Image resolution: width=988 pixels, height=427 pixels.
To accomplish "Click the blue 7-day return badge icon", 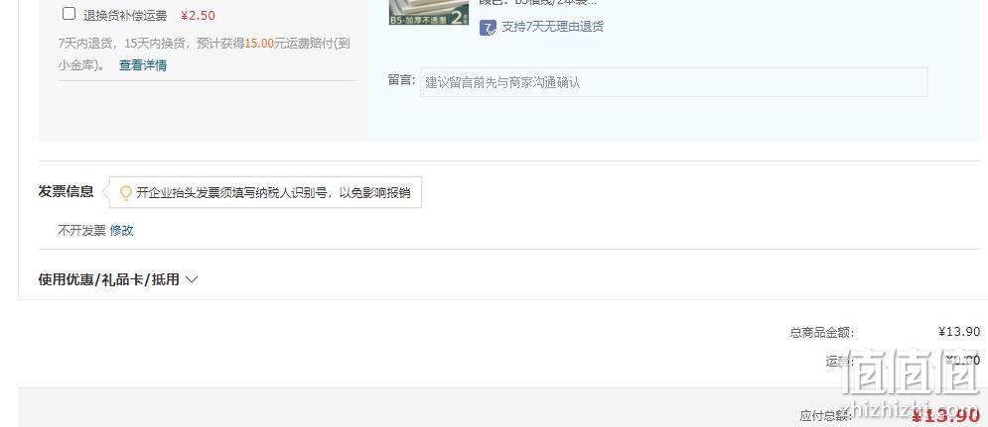I will tap(488, 28).
